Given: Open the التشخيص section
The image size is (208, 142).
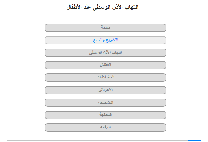Looking at the screenshot, I should (105, 102).
